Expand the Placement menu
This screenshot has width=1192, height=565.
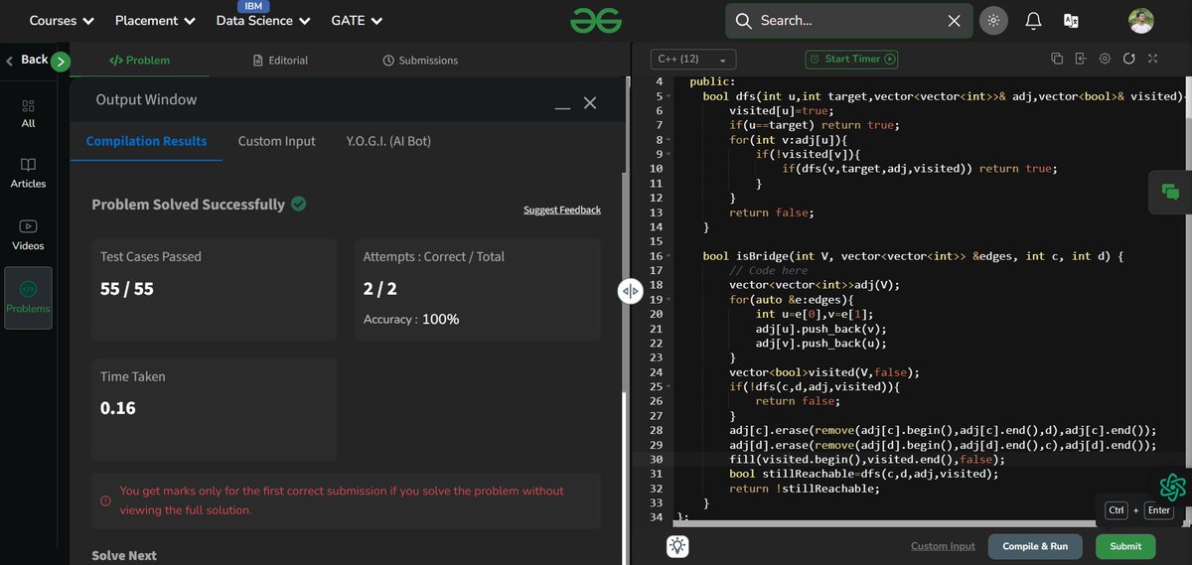(x=155, y=20)
